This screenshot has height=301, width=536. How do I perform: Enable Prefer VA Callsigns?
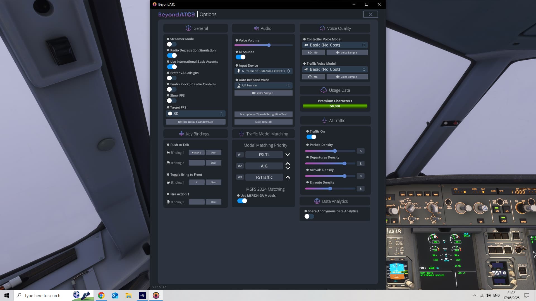tap(172, 78)
